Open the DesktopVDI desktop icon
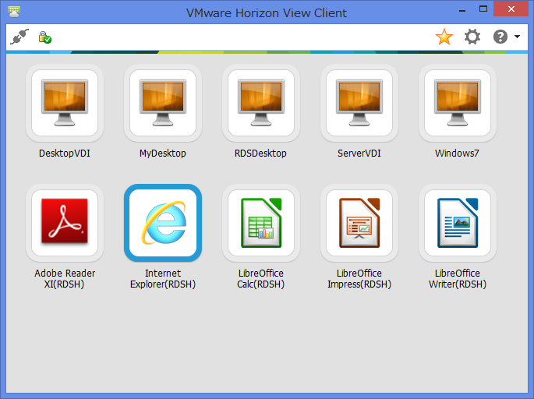The image size is (534, 399). point(65,103)
